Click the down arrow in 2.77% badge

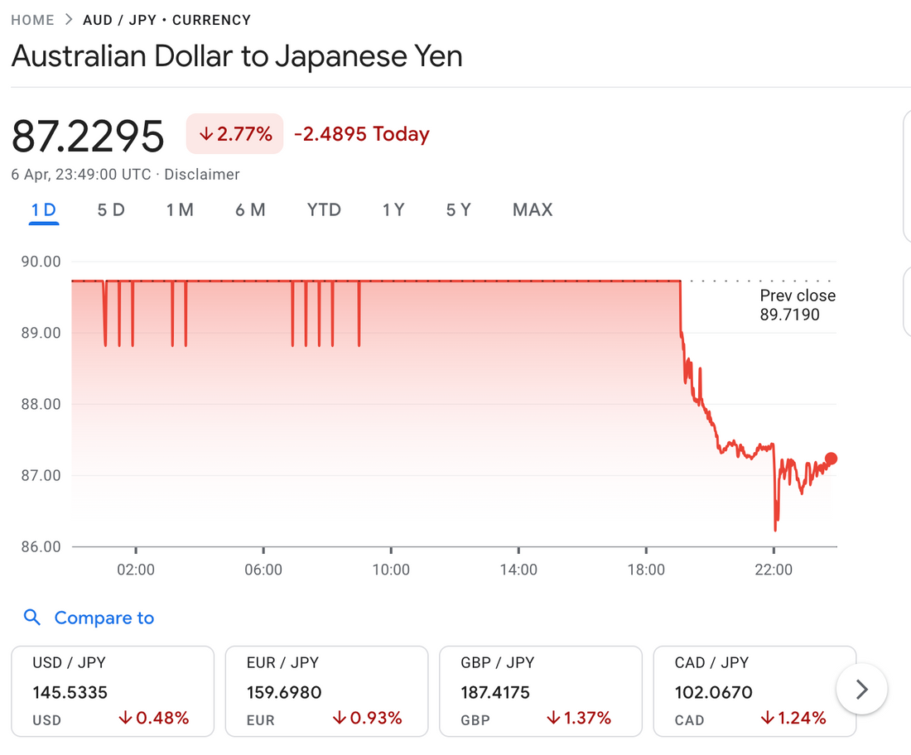[206, 134]
